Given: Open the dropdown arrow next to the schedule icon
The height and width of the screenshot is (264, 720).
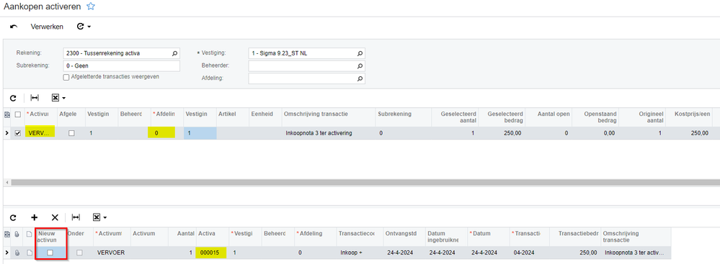Looking at the screenshot, I should click(89, 27).
